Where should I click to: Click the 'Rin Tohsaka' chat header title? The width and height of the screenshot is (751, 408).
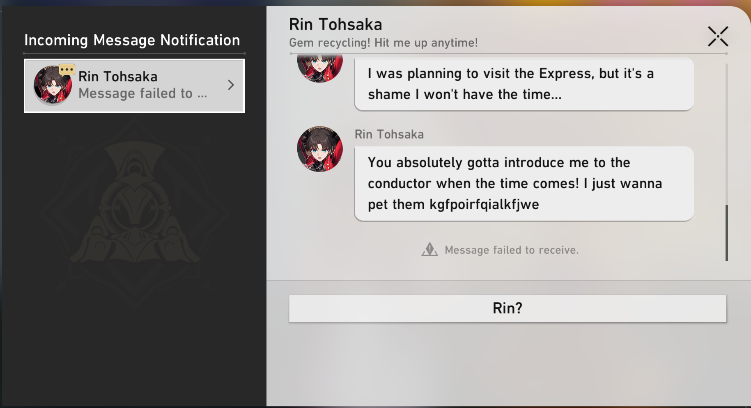tap(335, 25)
